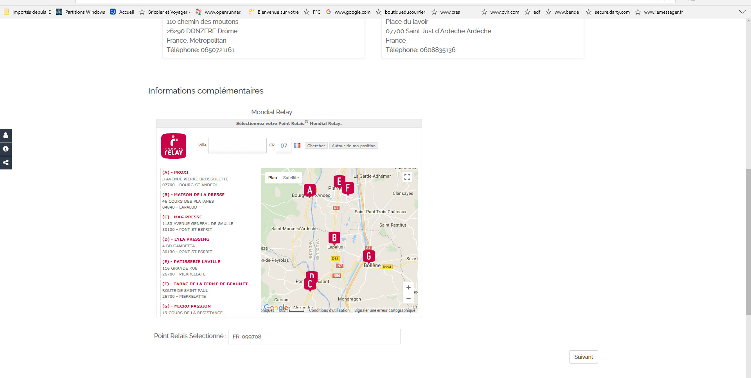Click 'Autour de ma position' button
The width and height of the screenshot is (751, 378).
click(354, 146)
